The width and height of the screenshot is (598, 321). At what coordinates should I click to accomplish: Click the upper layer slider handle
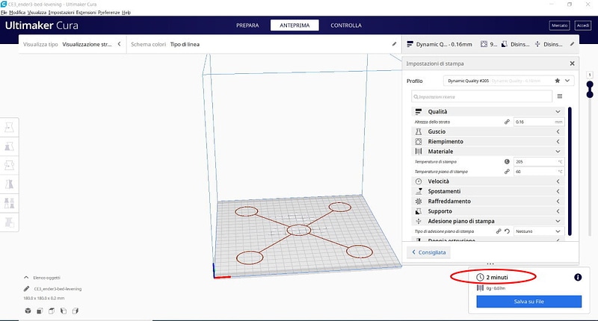tap(590, 84)
